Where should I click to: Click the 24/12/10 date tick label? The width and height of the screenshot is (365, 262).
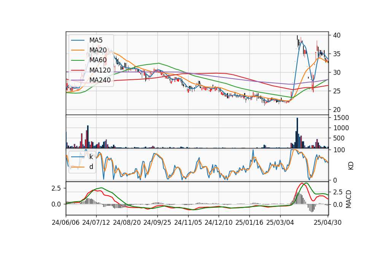(x=219, y=223)
